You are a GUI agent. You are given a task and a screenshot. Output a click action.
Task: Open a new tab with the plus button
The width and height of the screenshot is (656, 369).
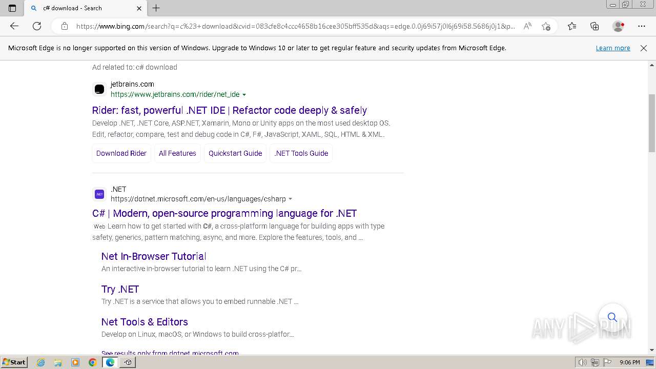point(156,8)
